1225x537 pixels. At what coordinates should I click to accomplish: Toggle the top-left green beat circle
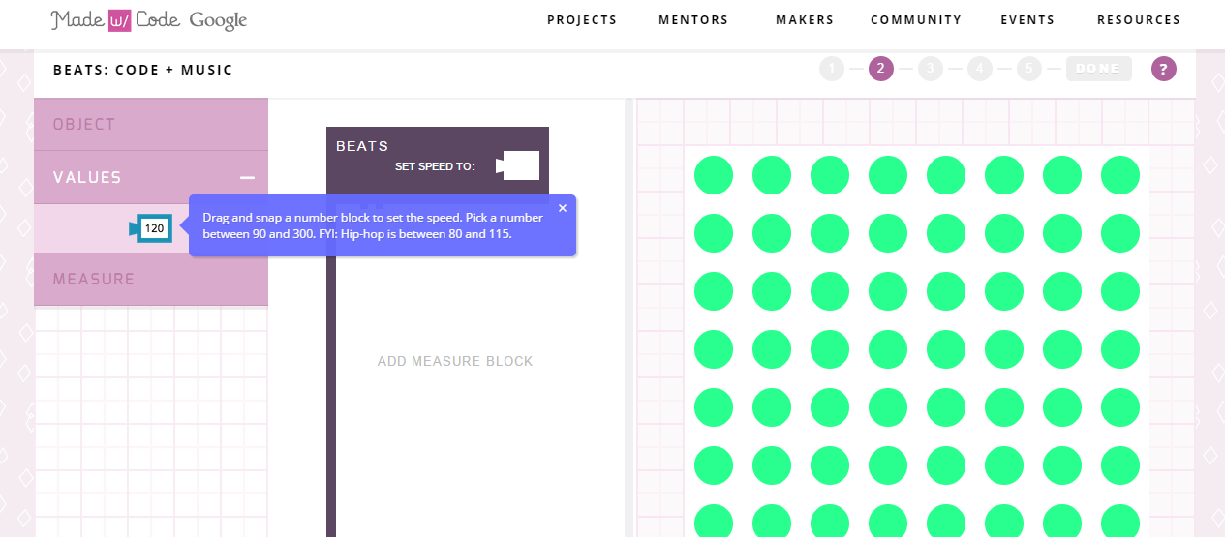(714, 175)
